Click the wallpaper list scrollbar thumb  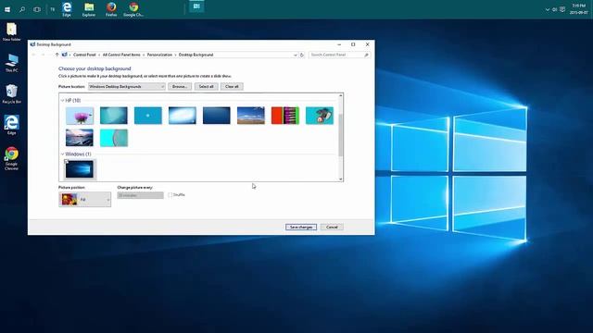340,134
